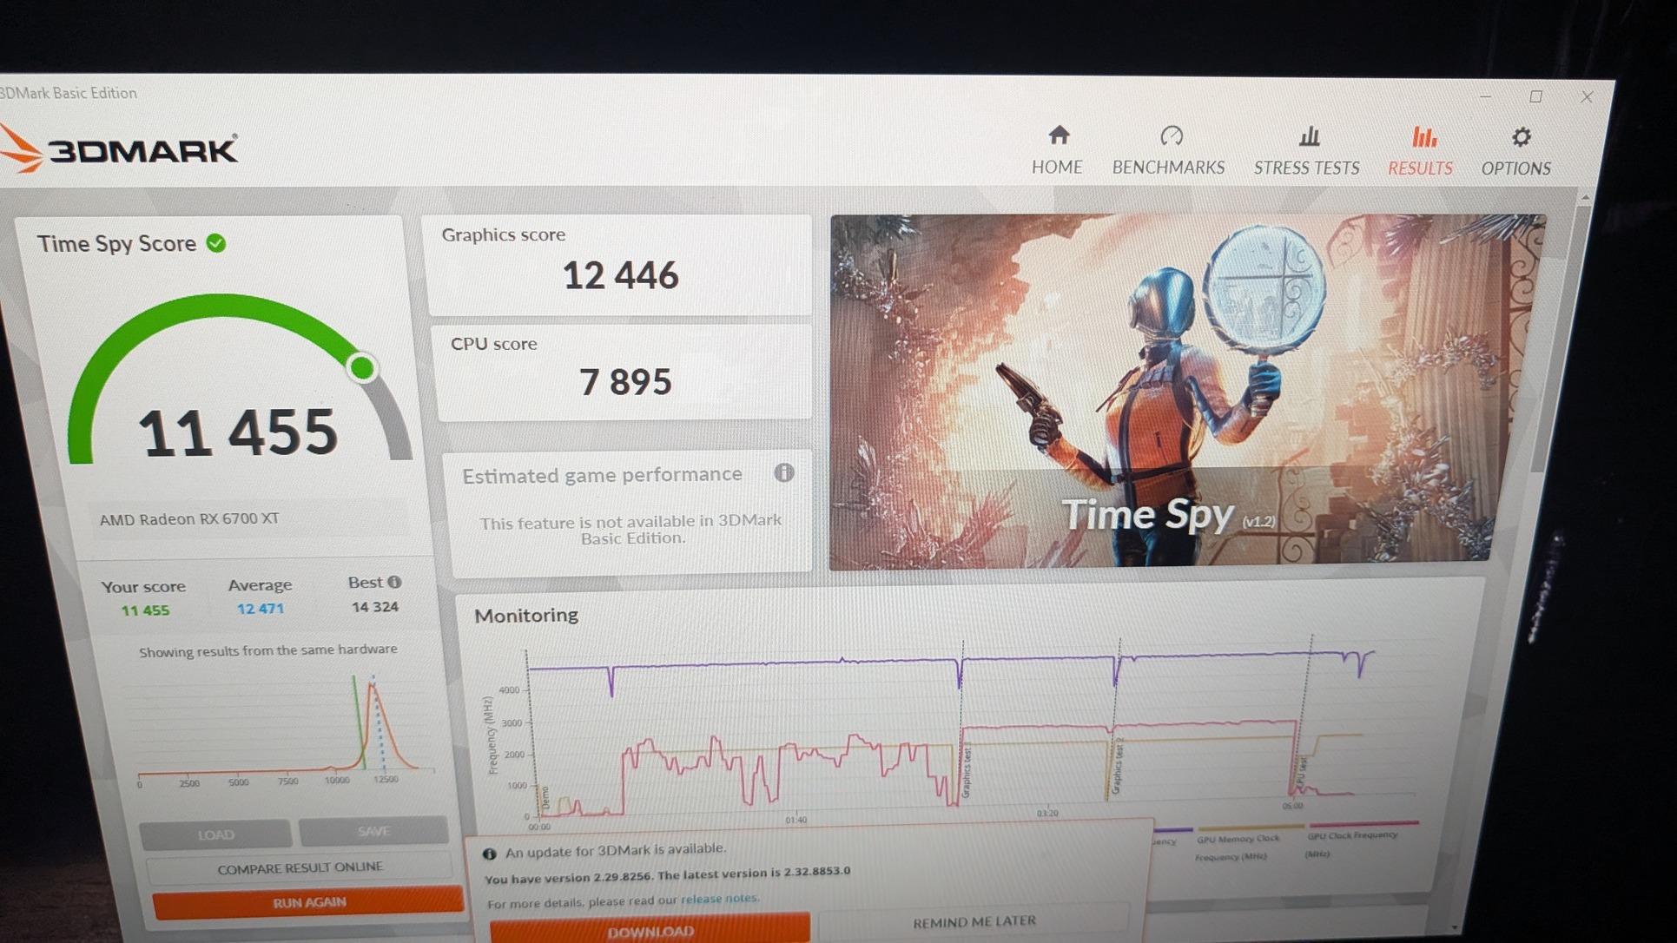1677x943 pixels.
Task: Open Benchmarks via the gauge icon
Action: pyautogui.click(x=1171, y=136)
